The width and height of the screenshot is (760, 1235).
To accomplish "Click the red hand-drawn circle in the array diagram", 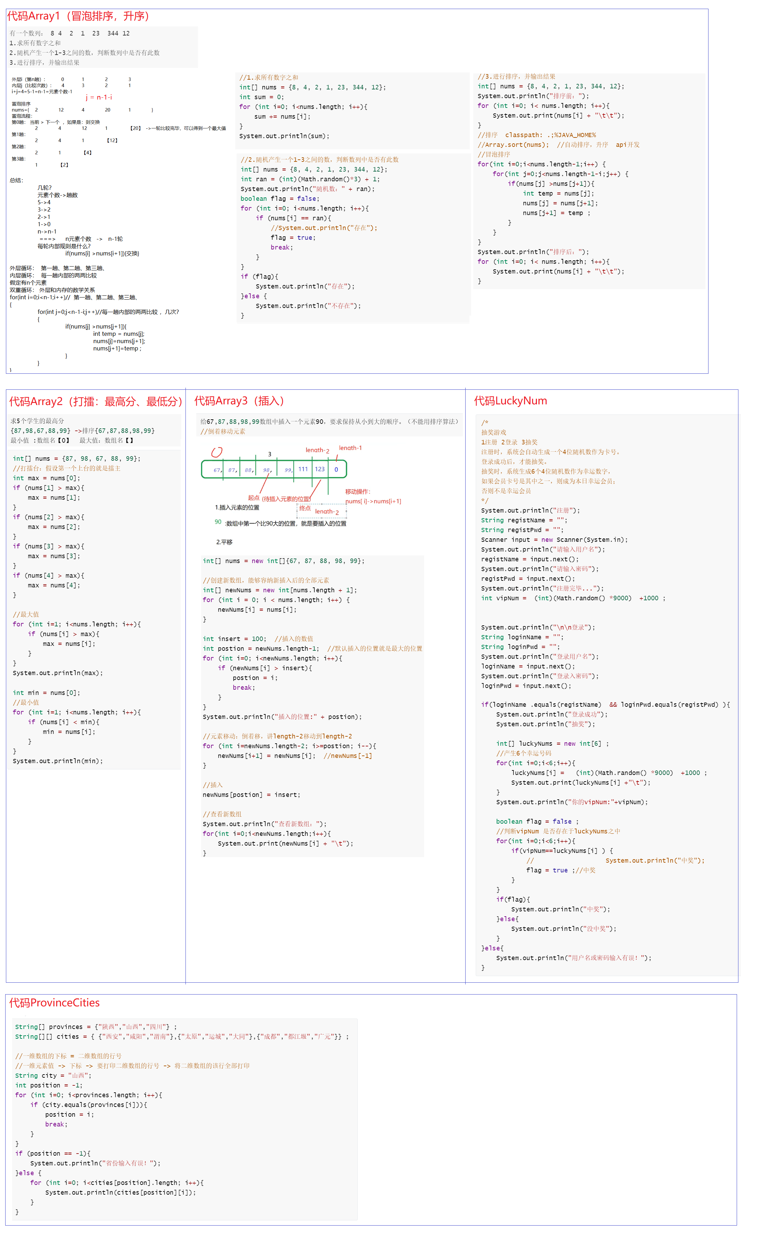I will point(217,452).
